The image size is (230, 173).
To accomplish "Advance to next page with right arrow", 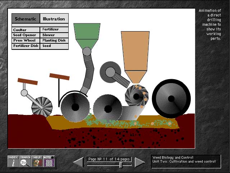I will tap(139, 162).
